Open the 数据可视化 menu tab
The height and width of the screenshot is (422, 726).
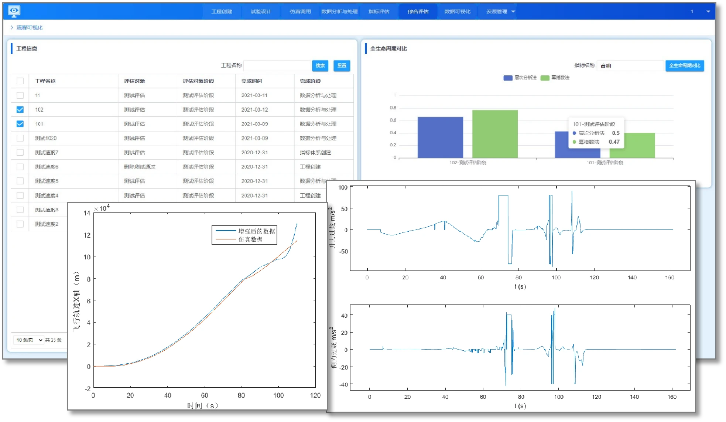[x=457, y=11]
